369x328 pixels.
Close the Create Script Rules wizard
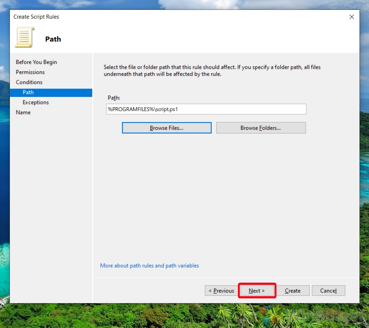pos(351,17)
